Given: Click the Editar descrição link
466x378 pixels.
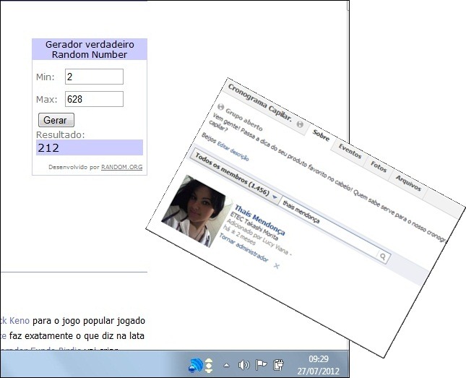Looking at the screenshot, I should (233, 151).
